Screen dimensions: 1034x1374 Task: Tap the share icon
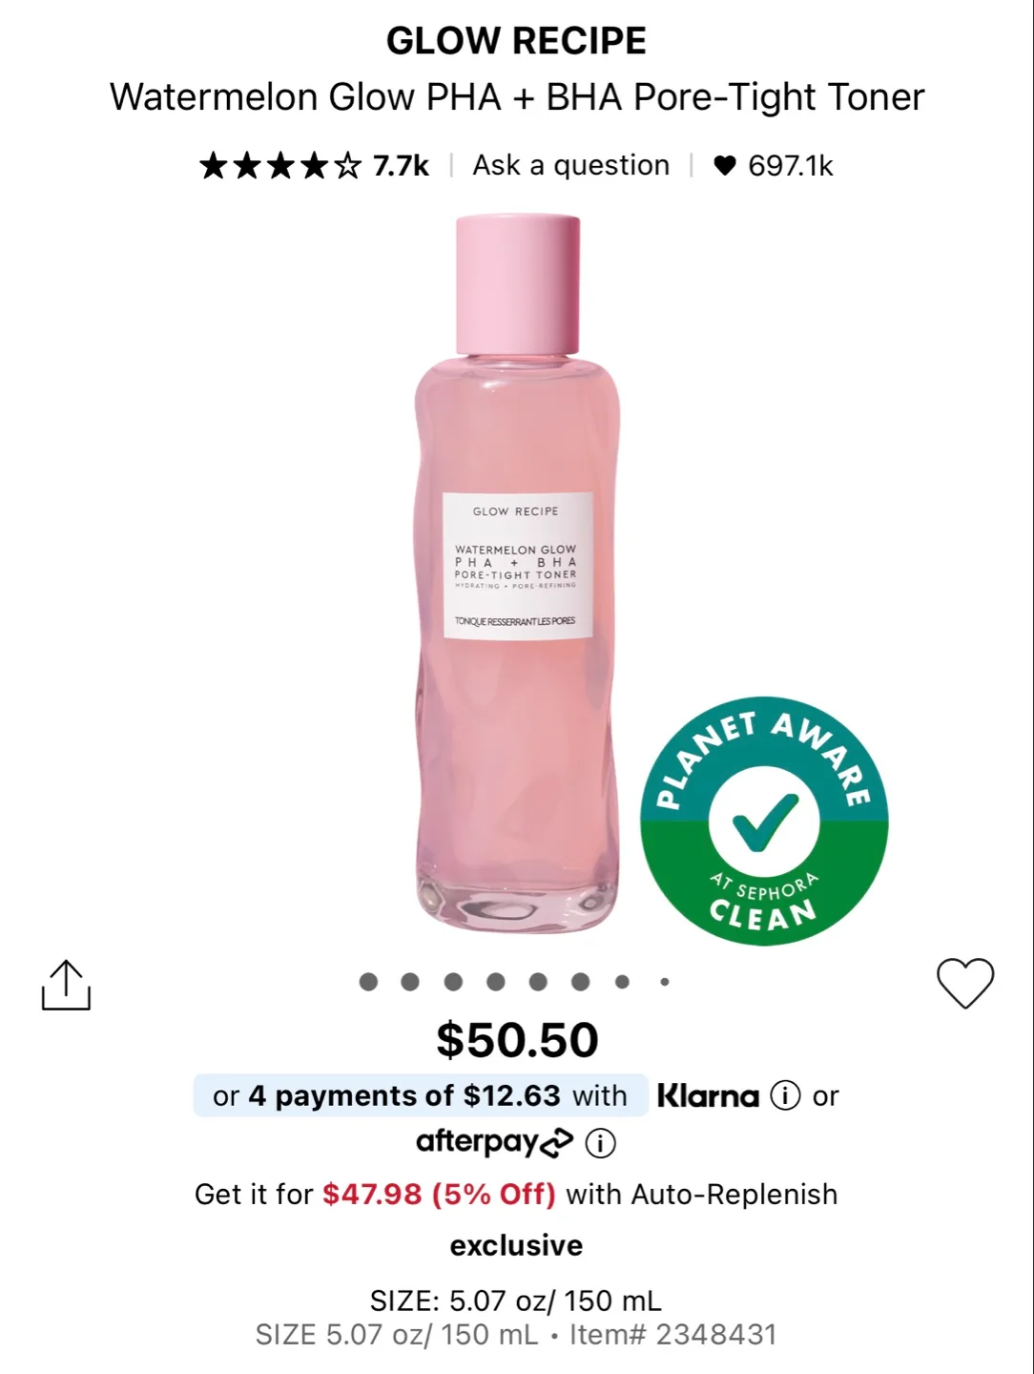click(x=66, y=985)
